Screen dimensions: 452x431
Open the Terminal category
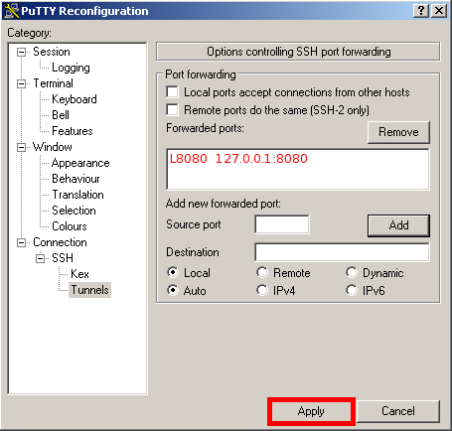coord(53,83)
